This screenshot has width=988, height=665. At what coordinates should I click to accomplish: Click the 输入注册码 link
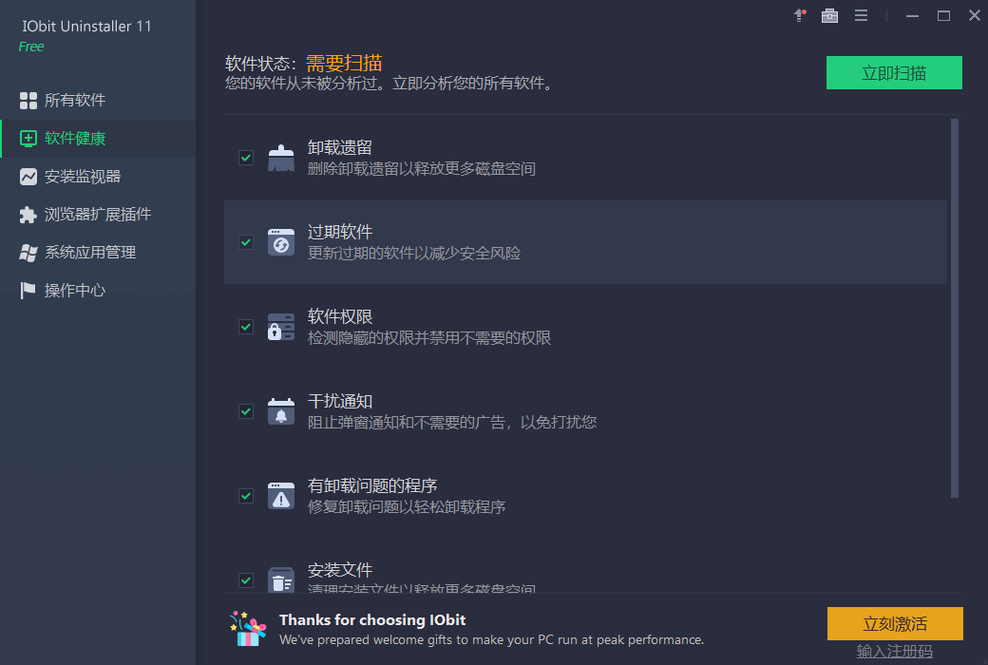pyautogui.click(x=895, y=651)
